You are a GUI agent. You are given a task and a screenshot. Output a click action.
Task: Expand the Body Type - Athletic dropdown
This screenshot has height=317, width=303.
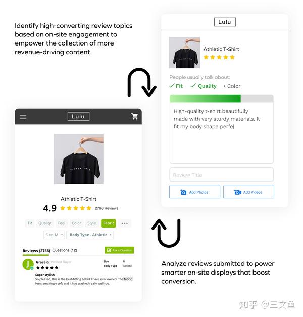[90, 235]
